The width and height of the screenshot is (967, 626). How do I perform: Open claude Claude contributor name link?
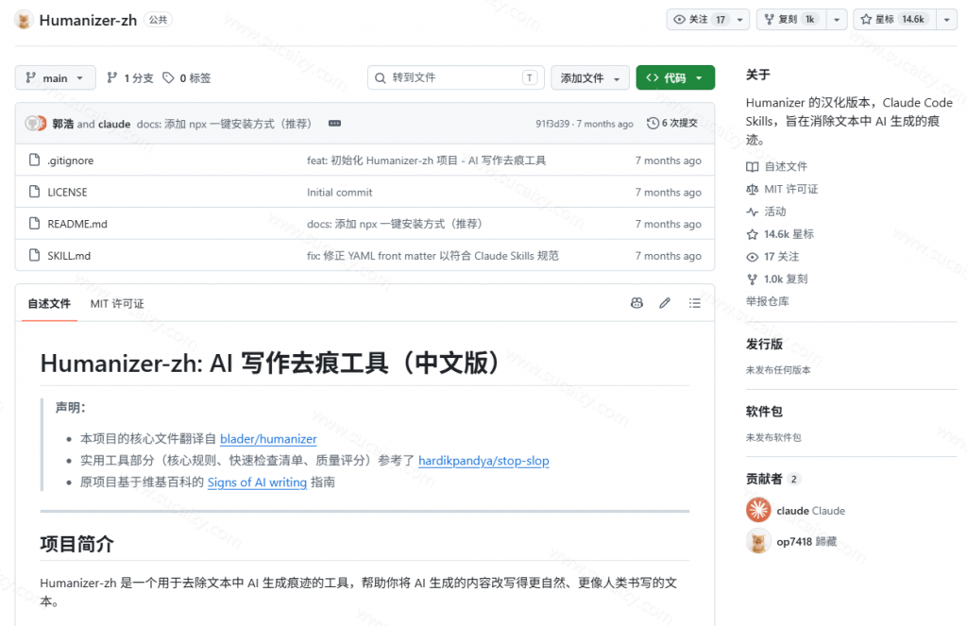click(811, 511)
